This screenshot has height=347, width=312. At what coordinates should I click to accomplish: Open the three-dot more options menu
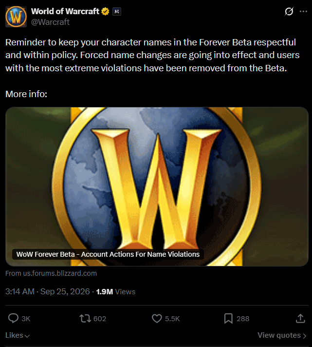point(303,11)
